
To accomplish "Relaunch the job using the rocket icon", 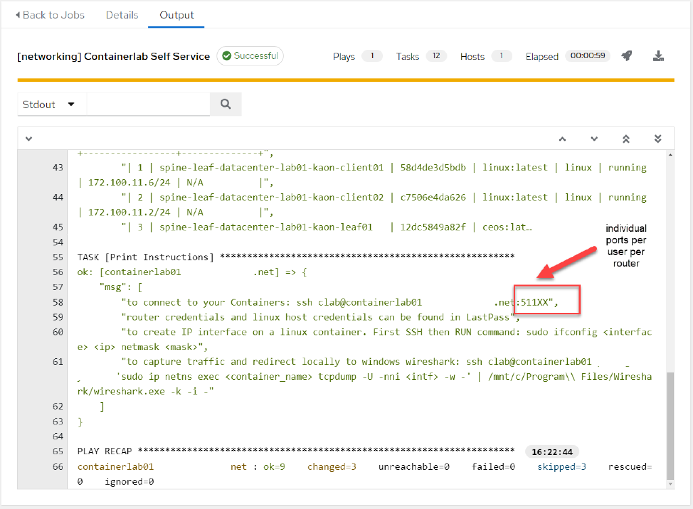I will click(x=626, y=55).
